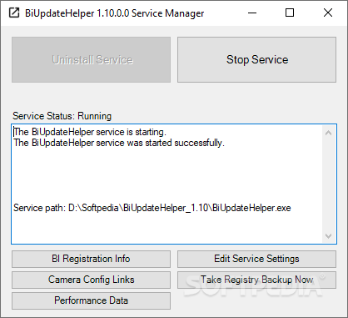Take a registry backup now
348x318 pixels.
point(256,280)
